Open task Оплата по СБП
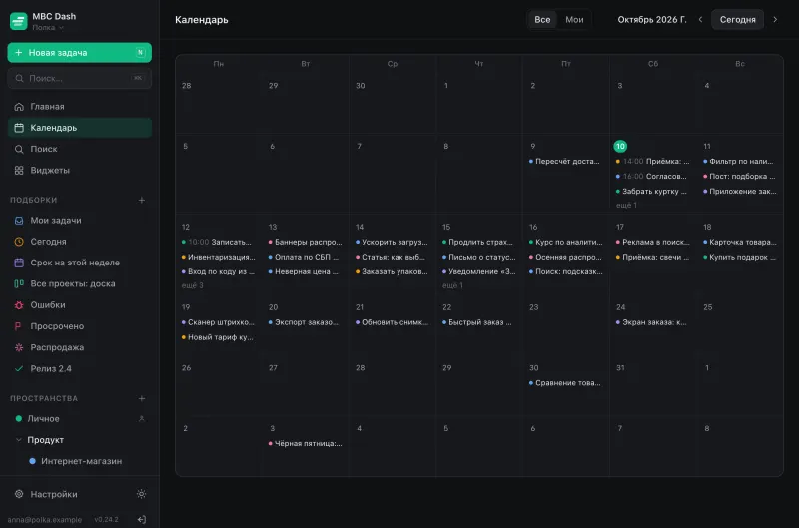This screenshot has height=528, width=799. pos(306,257)
